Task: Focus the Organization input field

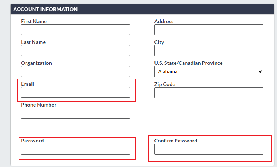Action: (x=75, y=71)
